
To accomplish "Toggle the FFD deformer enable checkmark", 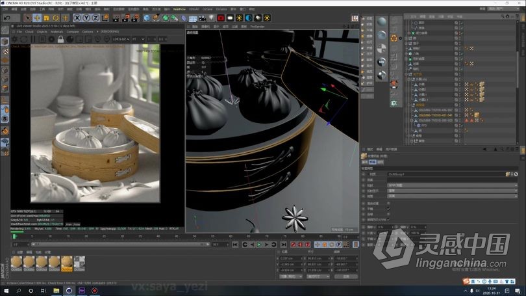I will pyautogui.click(x=461, y=126).
